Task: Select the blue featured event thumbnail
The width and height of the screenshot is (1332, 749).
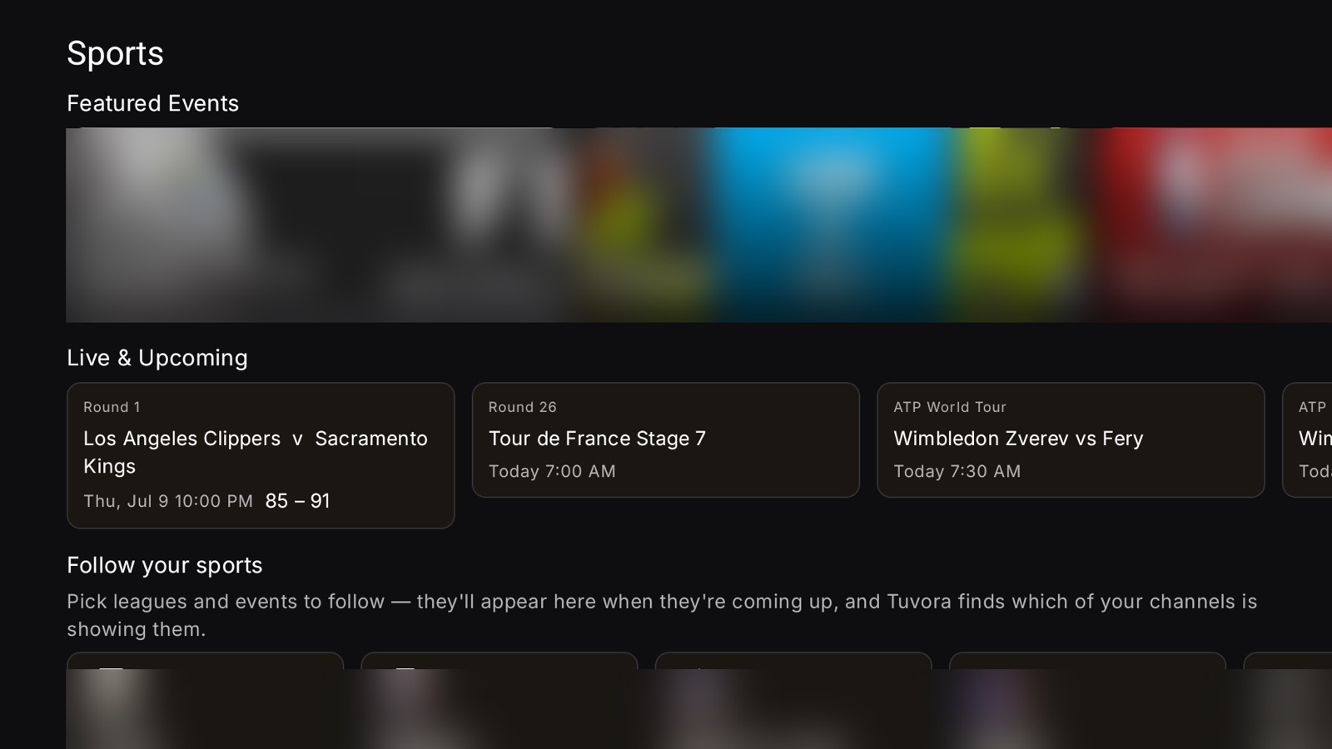Action: (x=832, y=225)
